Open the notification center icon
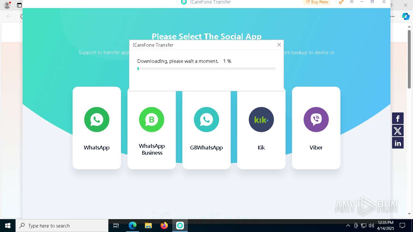This screenshot has width=413, height=232. coord(402,226)
